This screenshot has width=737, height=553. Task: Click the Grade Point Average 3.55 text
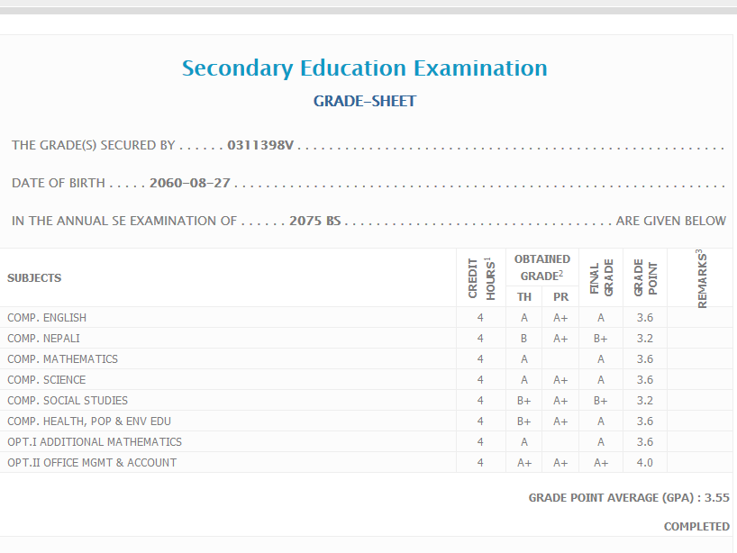(628, 497)
